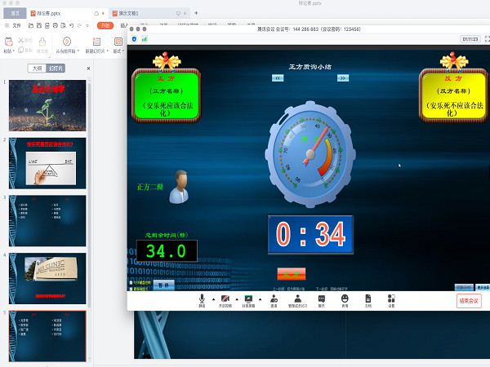
Task: Turn on video with the camera icon
Action: 225,300
